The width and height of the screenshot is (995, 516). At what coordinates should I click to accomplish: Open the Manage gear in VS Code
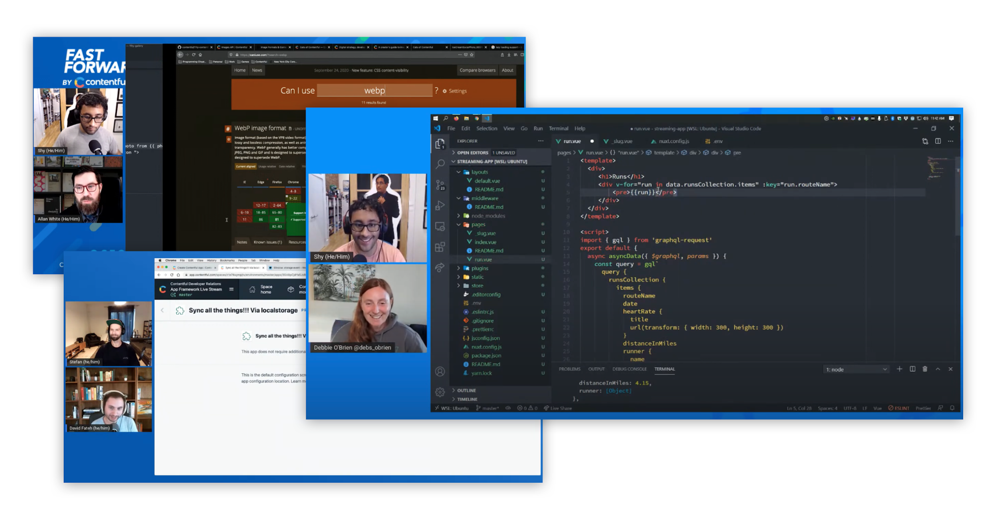point(440,392)
